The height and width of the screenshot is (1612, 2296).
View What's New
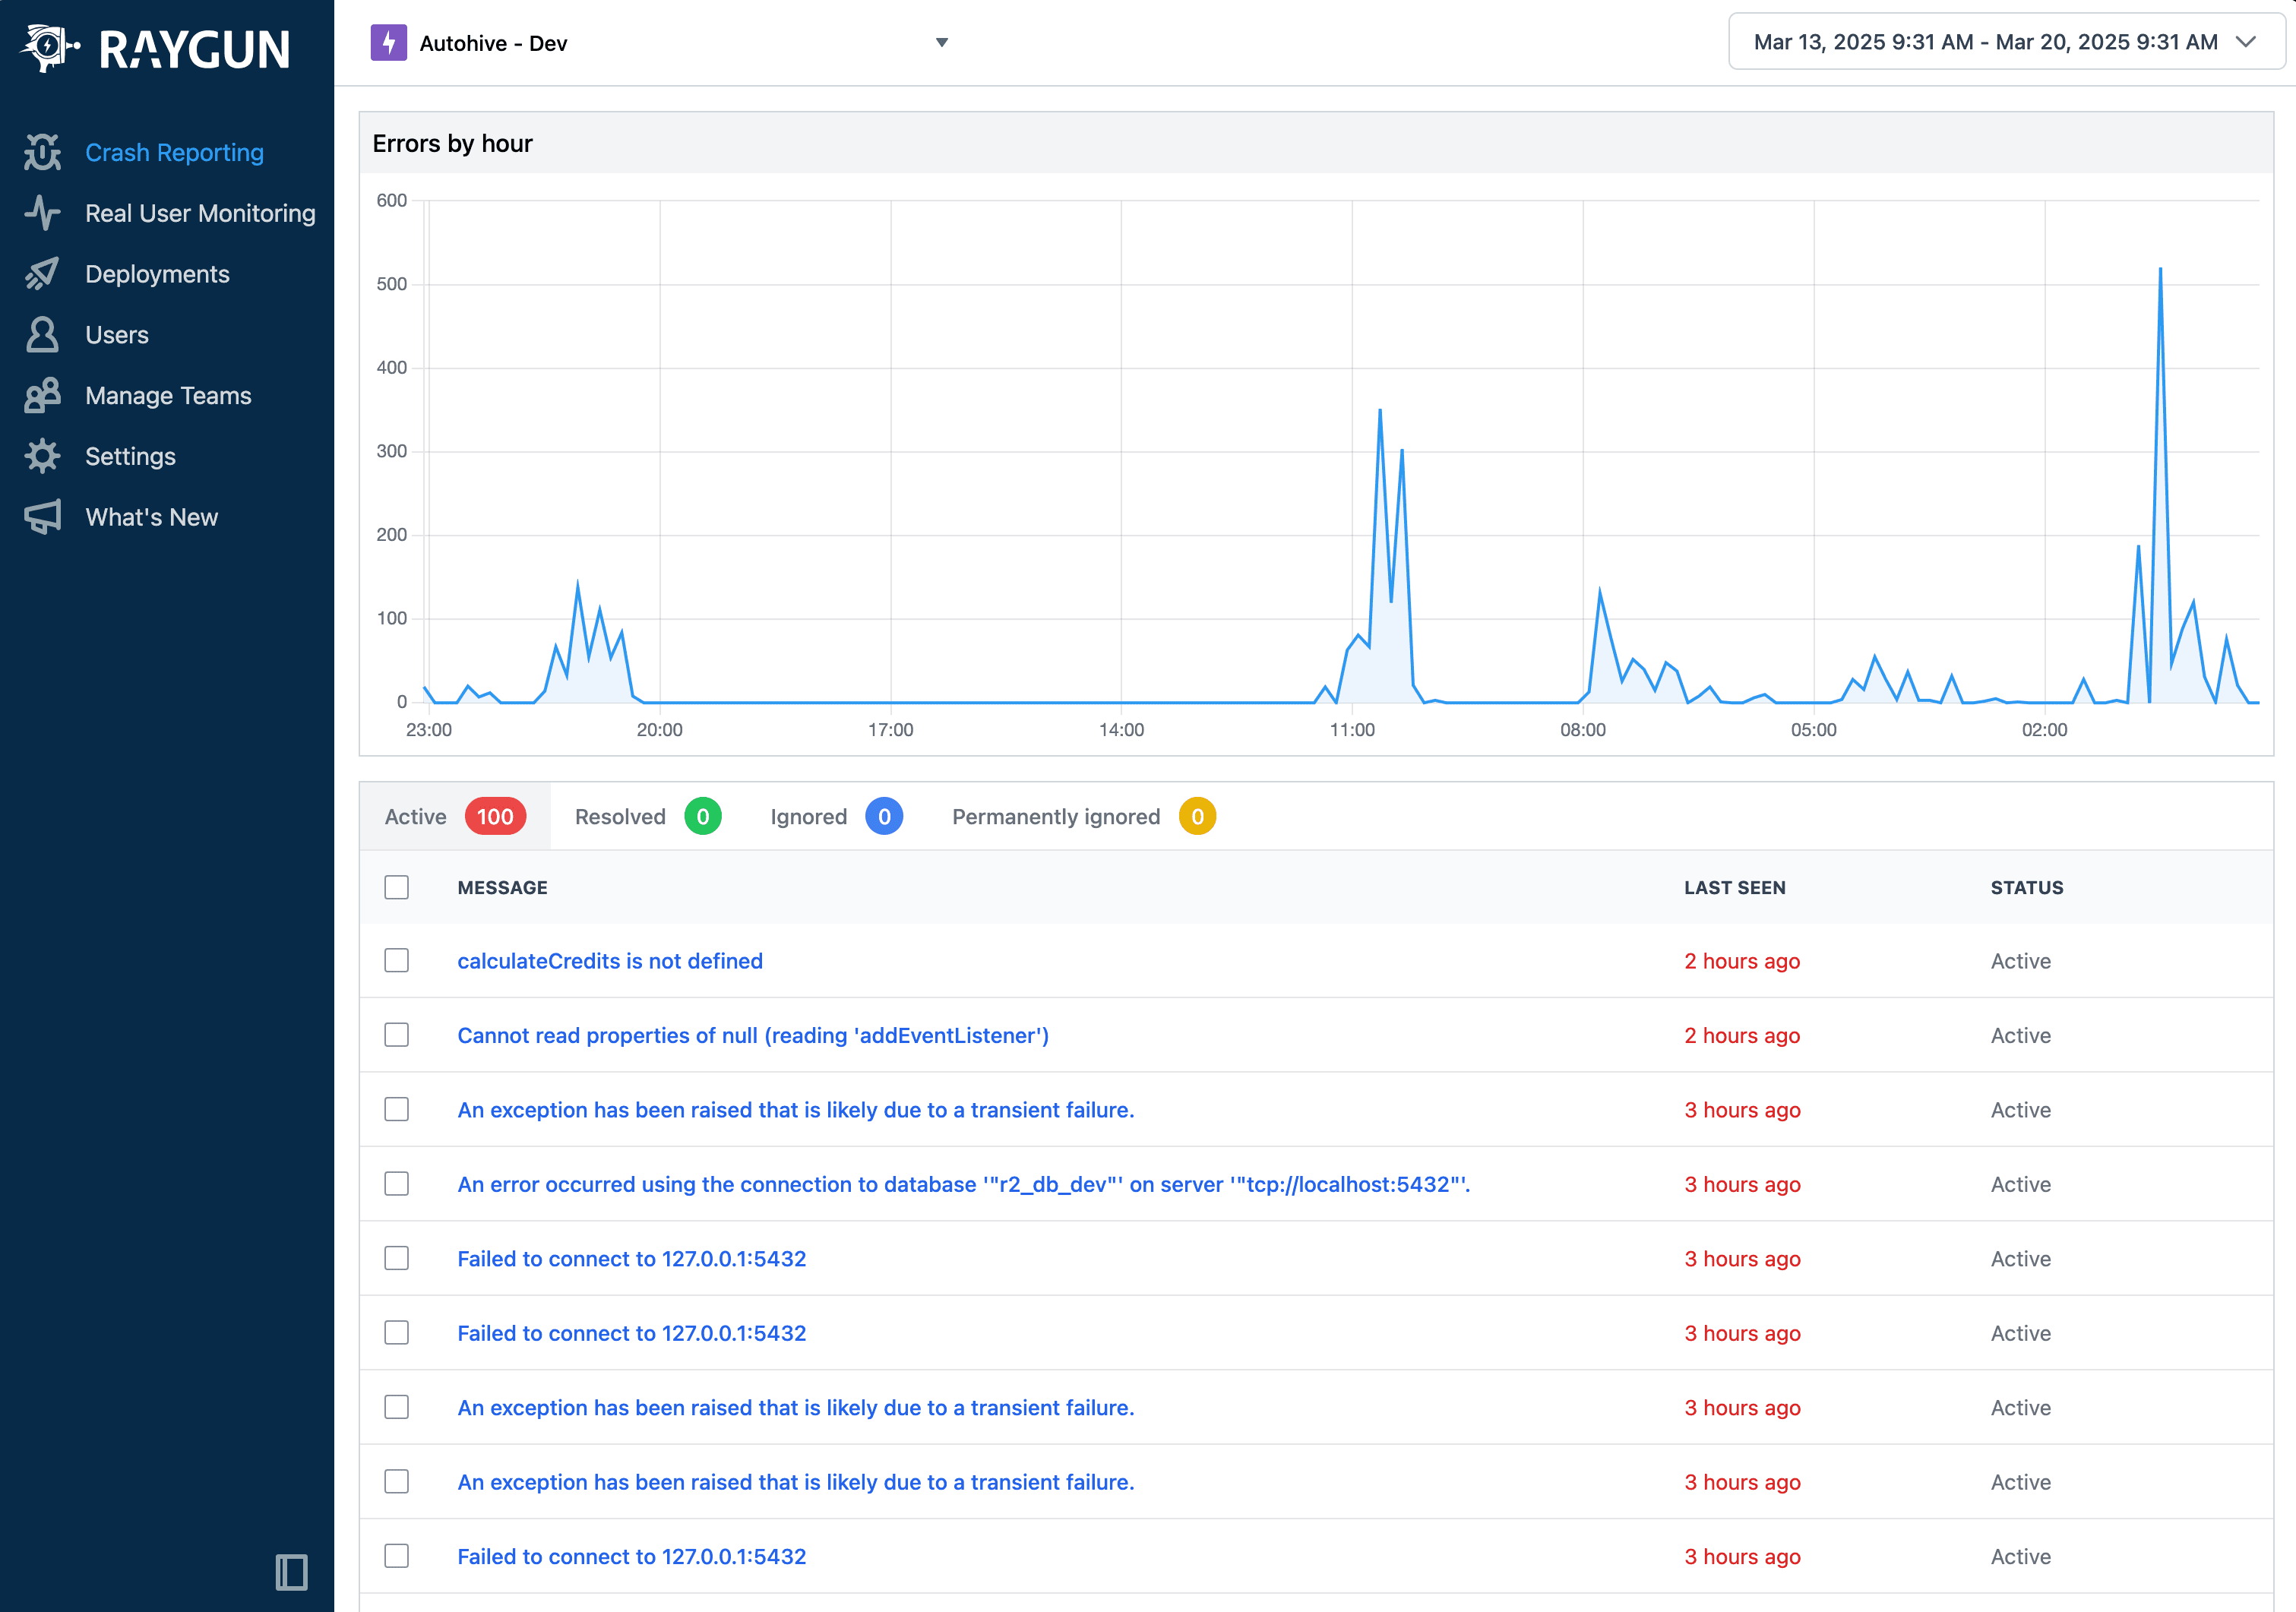click(151, 517)
